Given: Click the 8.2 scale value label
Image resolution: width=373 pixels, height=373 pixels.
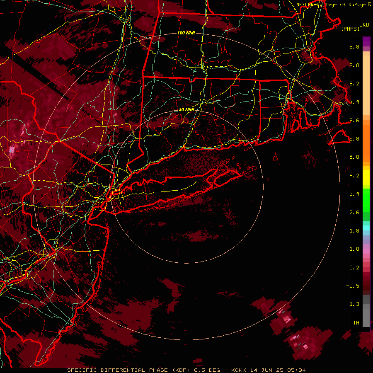Looking at the screenshot, I should click(354, 83).
